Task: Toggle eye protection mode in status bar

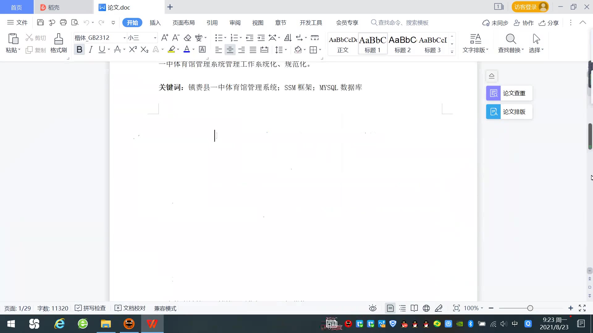Action: [x=373, y=308]
